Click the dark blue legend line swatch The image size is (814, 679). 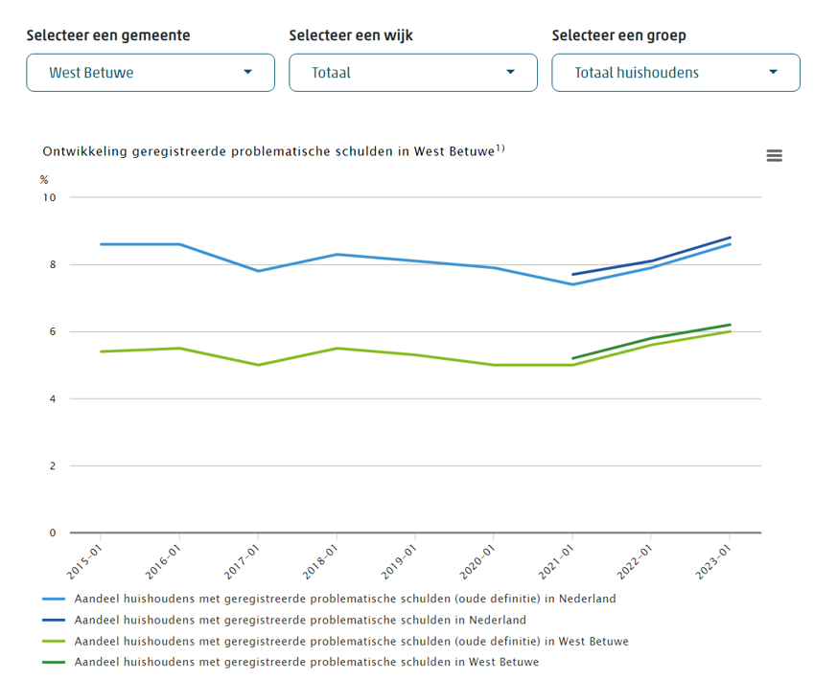[55, 620]
